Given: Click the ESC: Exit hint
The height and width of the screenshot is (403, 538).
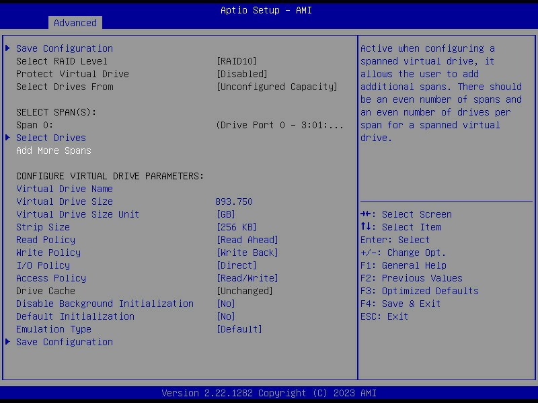Looking at the screenshot, I should (x=384, y=316).
